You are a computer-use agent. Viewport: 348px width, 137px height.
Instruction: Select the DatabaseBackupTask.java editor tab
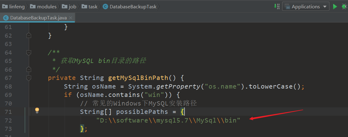(x=39, y=18)
